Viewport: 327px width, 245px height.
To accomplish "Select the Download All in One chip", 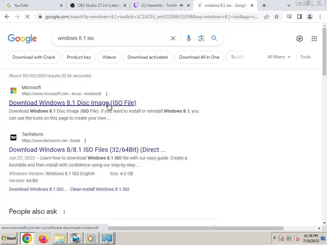I will point(199,57).
